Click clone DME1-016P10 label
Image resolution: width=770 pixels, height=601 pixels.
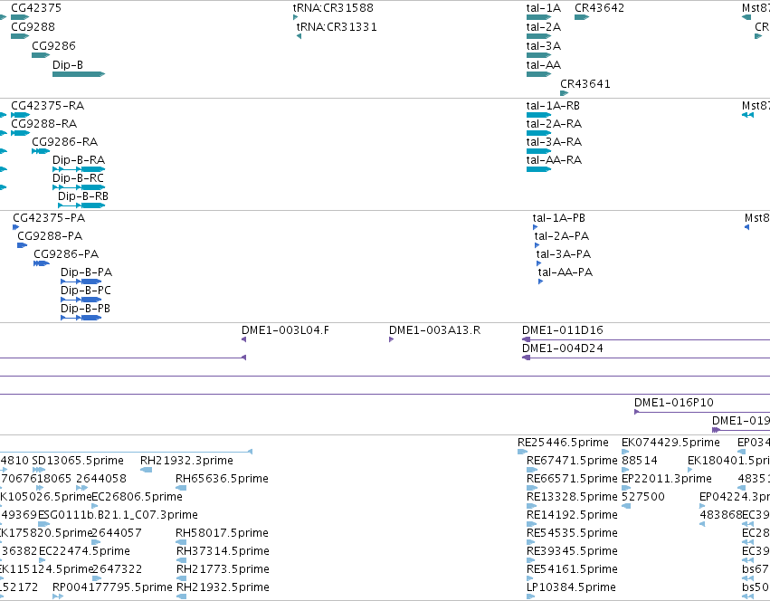(x=674, y=403)
